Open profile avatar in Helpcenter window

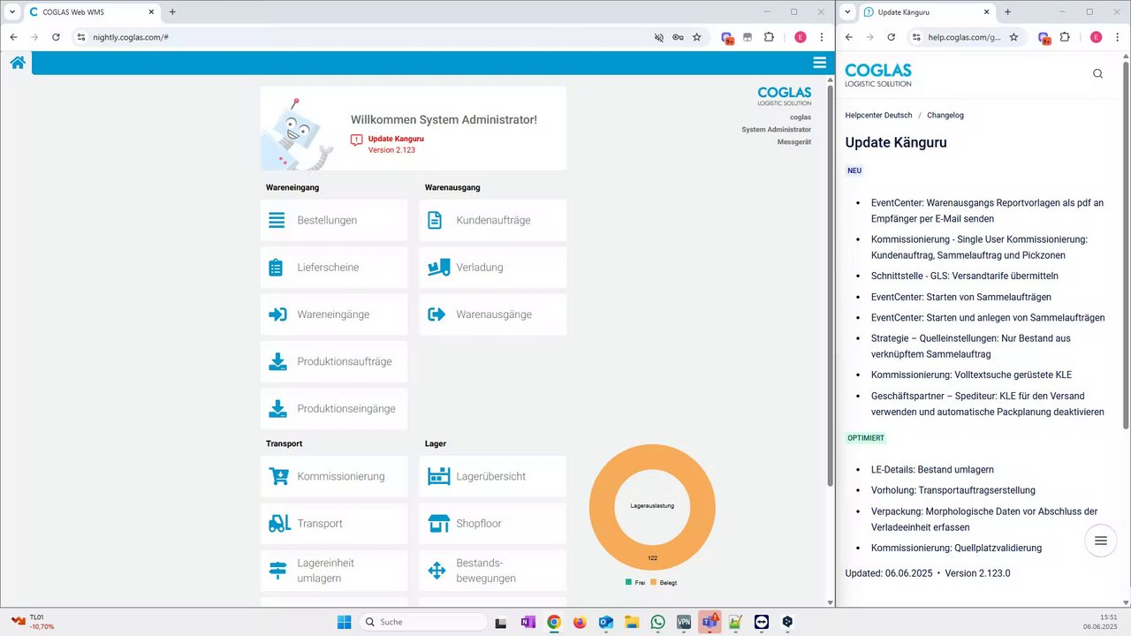click(x=1096, y=37)
